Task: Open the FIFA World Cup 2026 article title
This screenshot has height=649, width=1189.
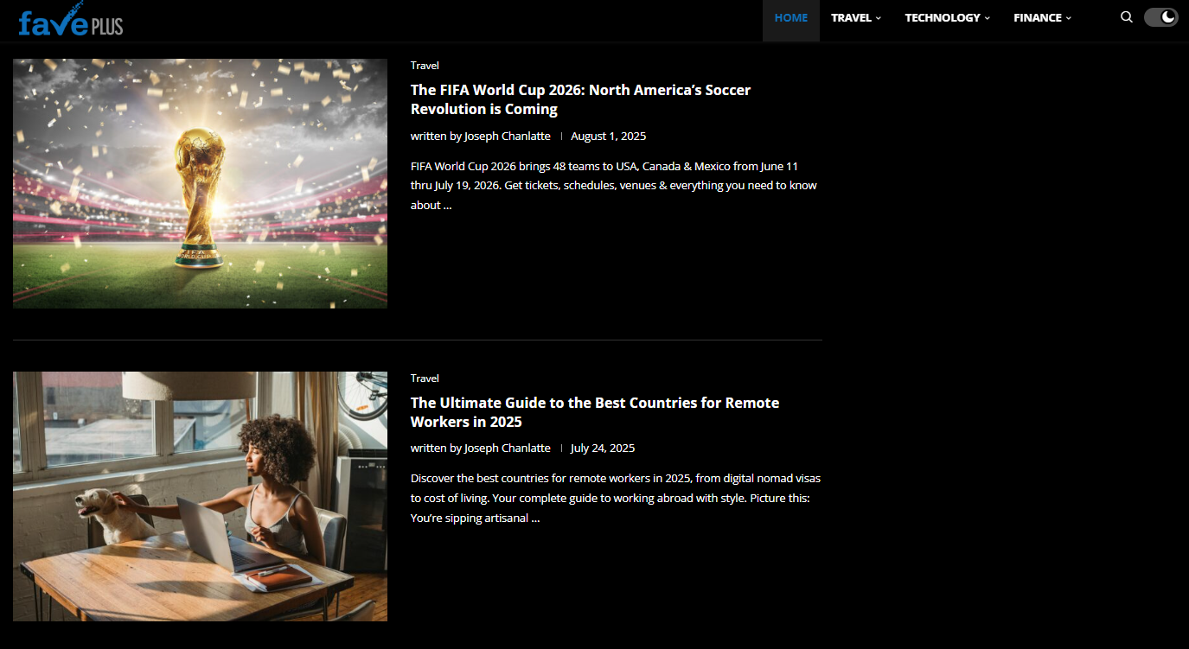Action: [580, 99]
